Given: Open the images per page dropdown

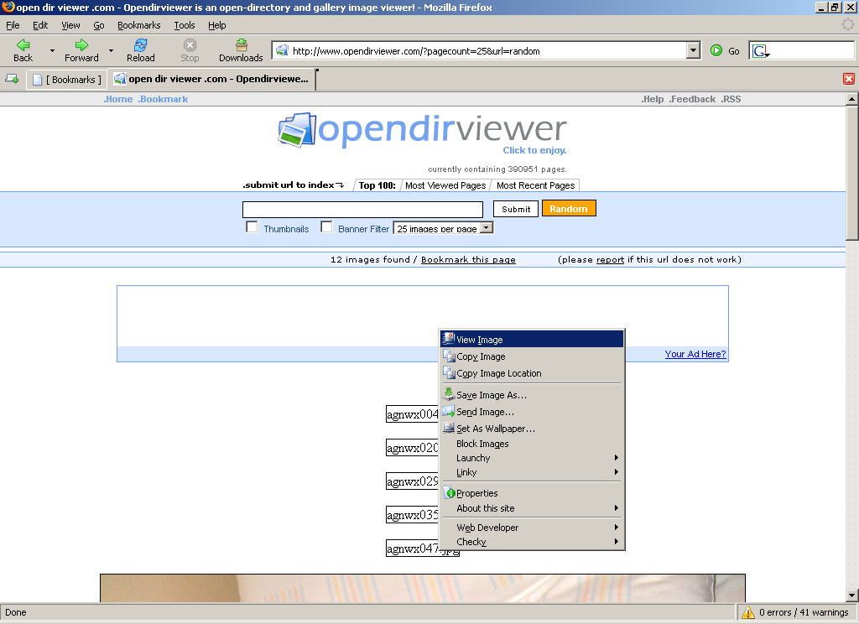Looking at the screenshot, I should coord(486,228).
